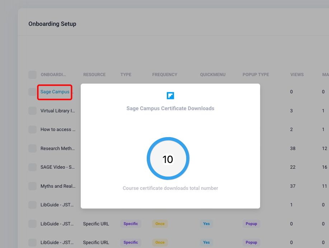
Task: Click the blue logo icon in popup
Action: [x=170, y=95]
